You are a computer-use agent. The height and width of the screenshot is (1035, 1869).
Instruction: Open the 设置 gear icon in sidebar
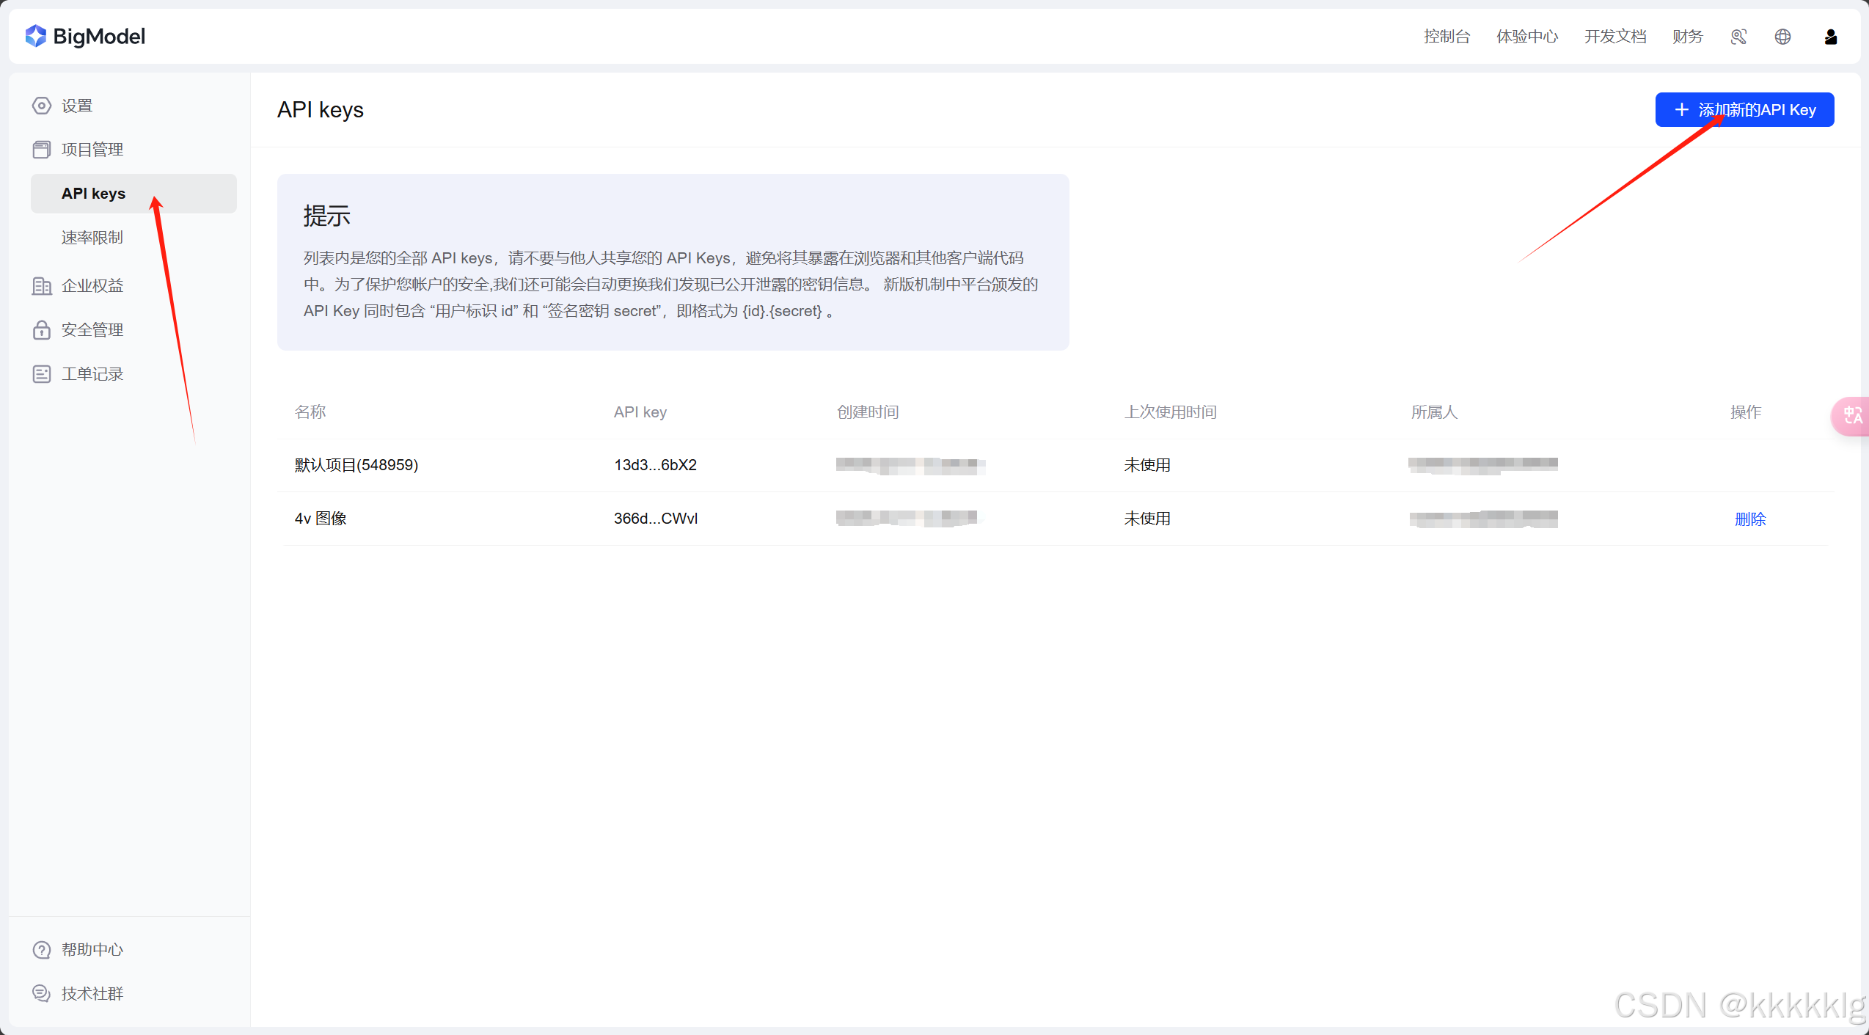coord(42,105)
